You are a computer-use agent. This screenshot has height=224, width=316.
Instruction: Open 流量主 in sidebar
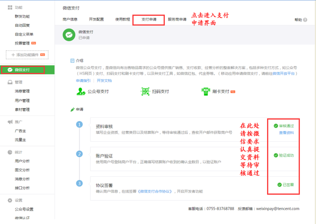(21, 140)
